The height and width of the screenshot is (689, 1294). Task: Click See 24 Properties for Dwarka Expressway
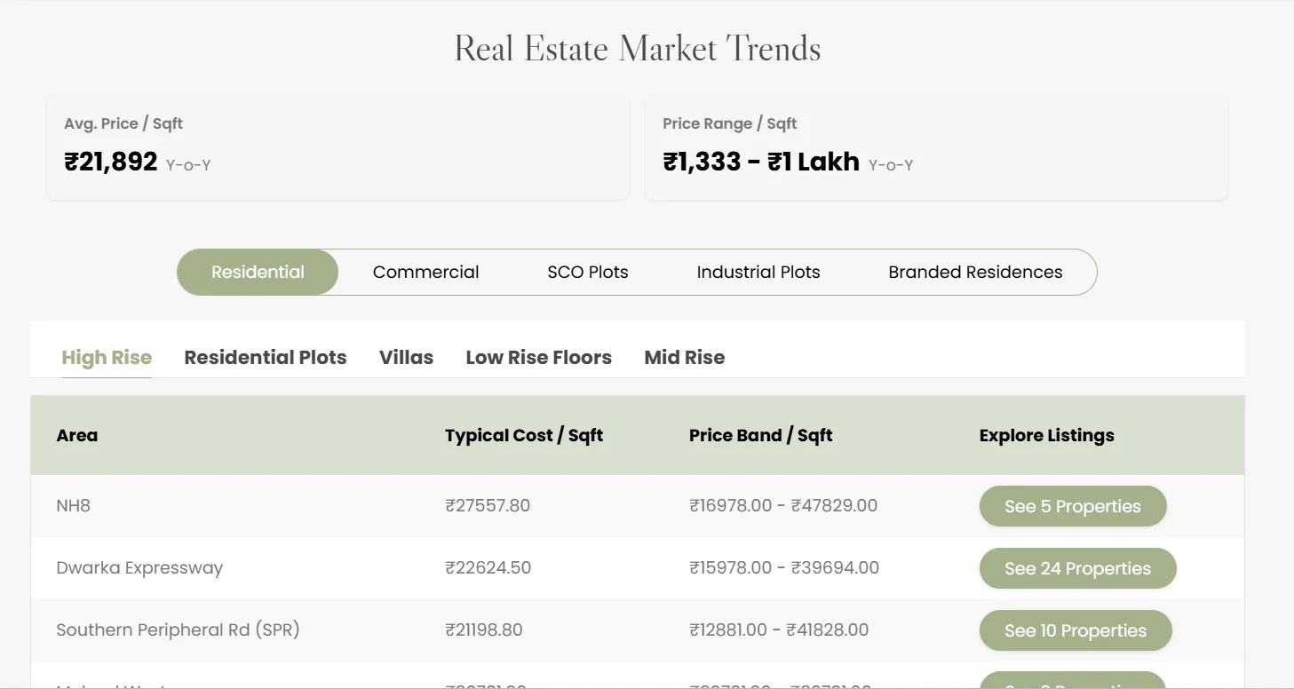click(x=1077, y=568)
